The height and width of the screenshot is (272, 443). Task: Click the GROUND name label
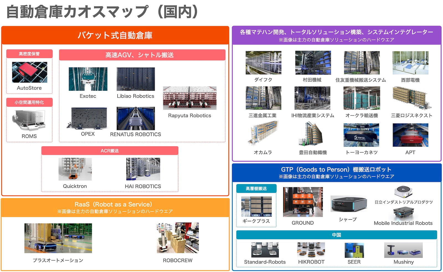303,223
